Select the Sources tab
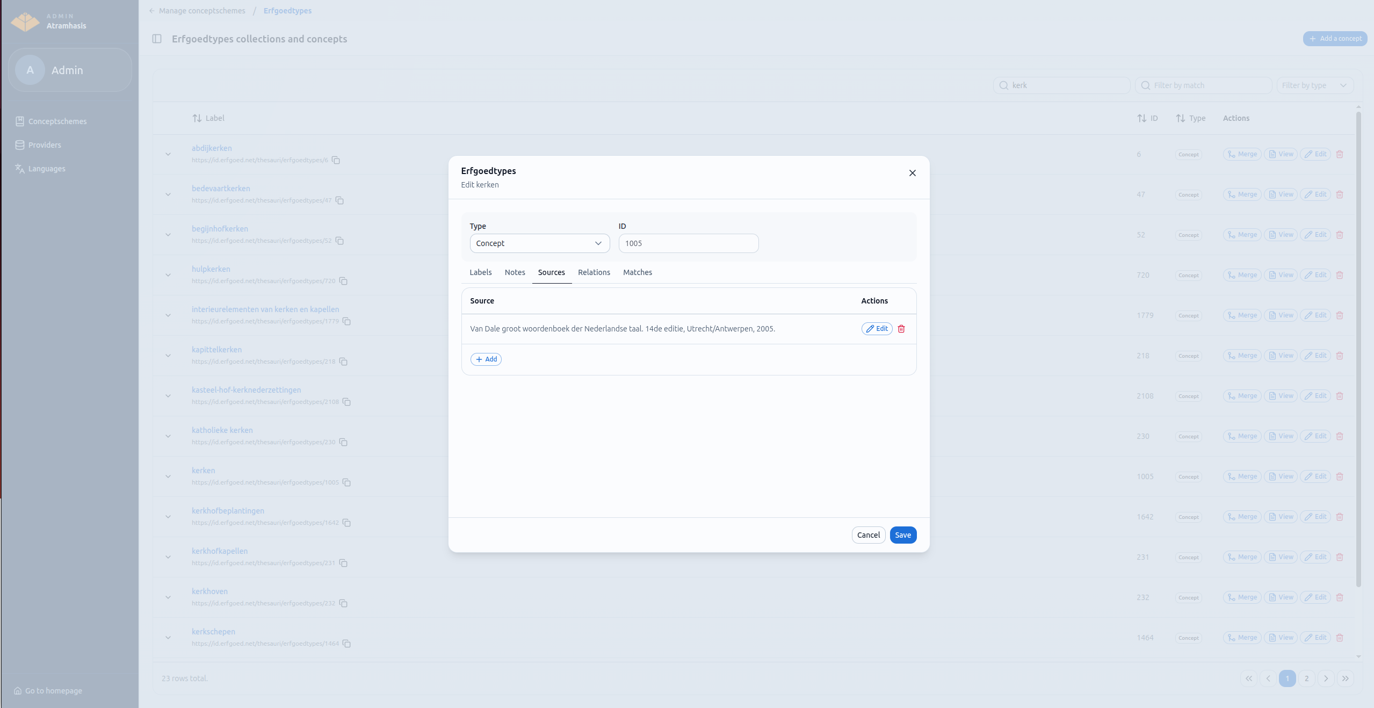Image resolution: width=1374 pixels, height=708 pixels. pos(552,272)
